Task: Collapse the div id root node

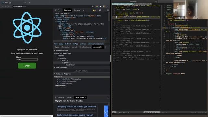Action: [58, 28]
